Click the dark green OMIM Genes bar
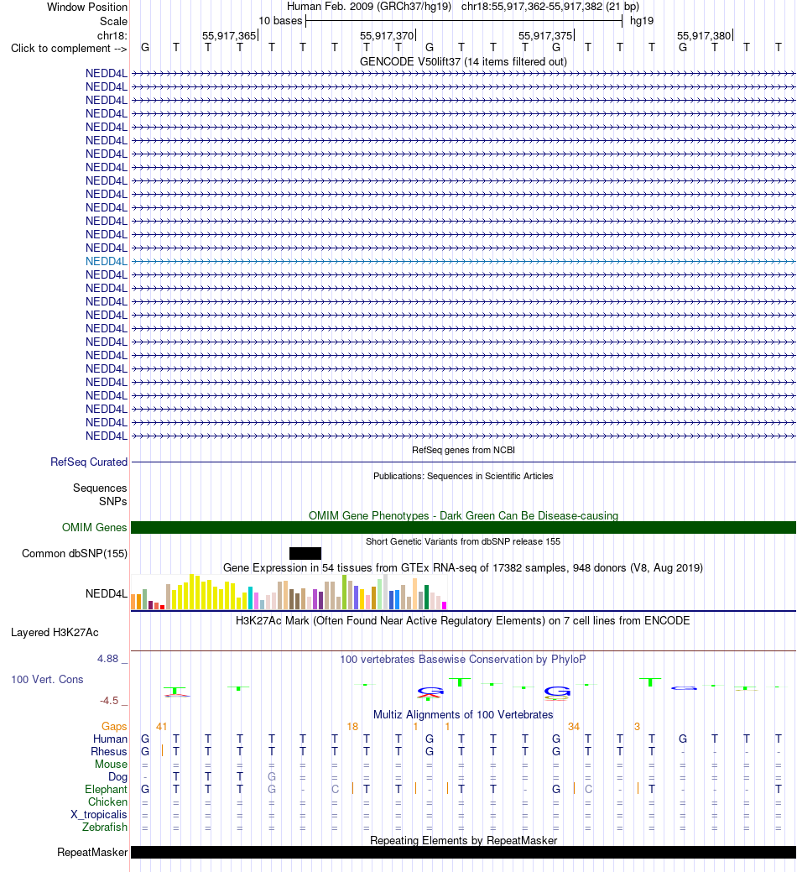Viewport: 797px width, 872px height. click(463, 527)
